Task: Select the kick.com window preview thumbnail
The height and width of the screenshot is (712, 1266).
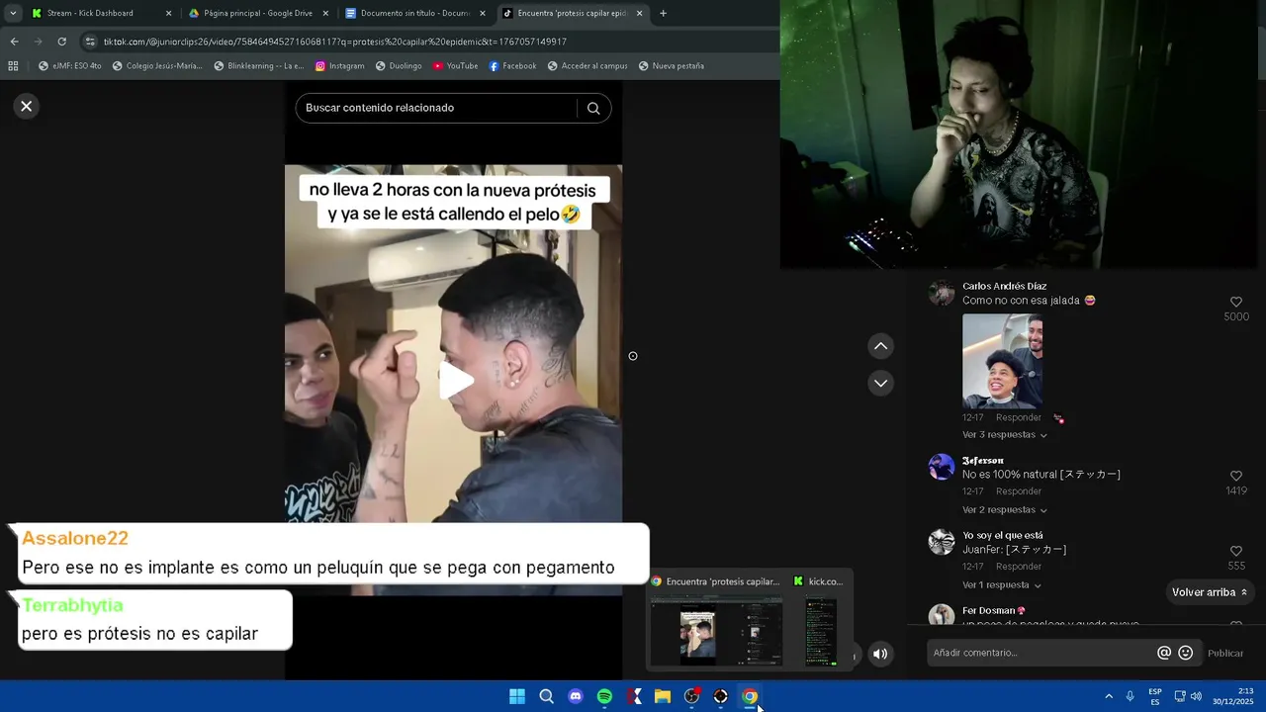Action: pyautogui.click(x=820, y=631)
